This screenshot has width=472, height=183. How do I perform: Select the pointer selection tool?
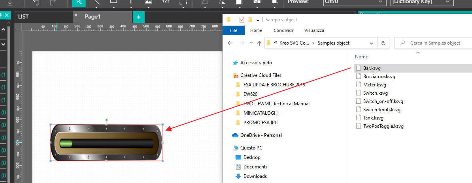(x=79, y=3)
